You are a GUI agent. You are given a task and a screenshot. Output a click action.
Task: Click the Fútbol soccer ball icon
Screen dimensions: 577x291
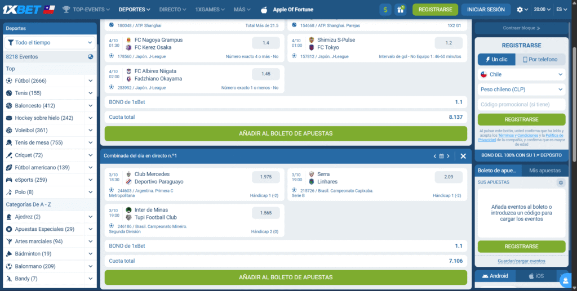[9, 80]
